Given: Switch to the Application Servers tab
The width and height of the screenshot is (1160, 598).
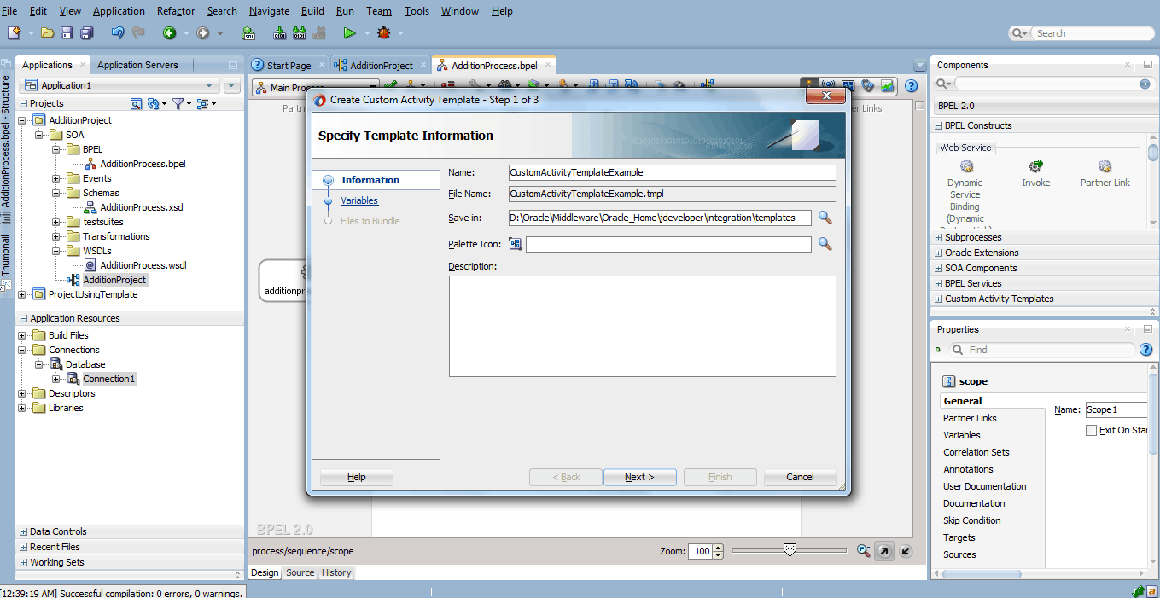Looking at the screenshot, I should [137, 65].
